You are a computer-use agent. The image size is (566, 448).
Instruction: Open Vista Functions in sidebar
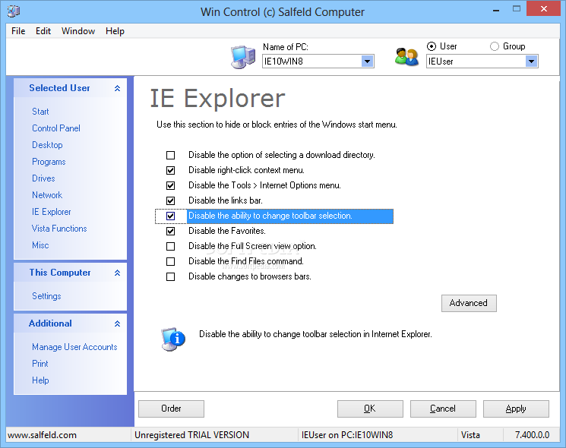[59, 229]
